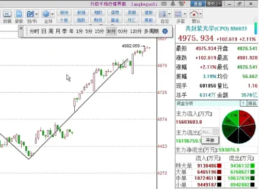Click the teal scrollbar beside the stock title
The width and height of the screenshot is (259, 189).
[256, 28]
